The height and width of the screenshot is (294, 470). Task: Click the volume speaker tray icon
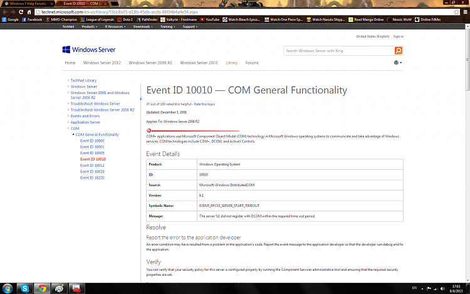[442, 288]
